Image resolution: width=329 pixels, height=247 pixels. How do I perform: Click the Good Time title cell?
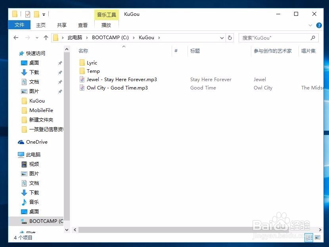203,88
